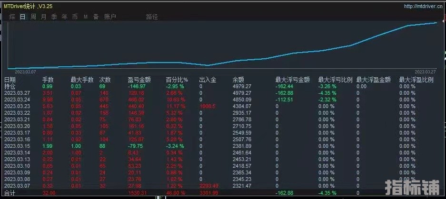446x199 pixels.
Task: Select the 2023.03.27 date row
Action: pyautogui.click(x=17, y=93)
